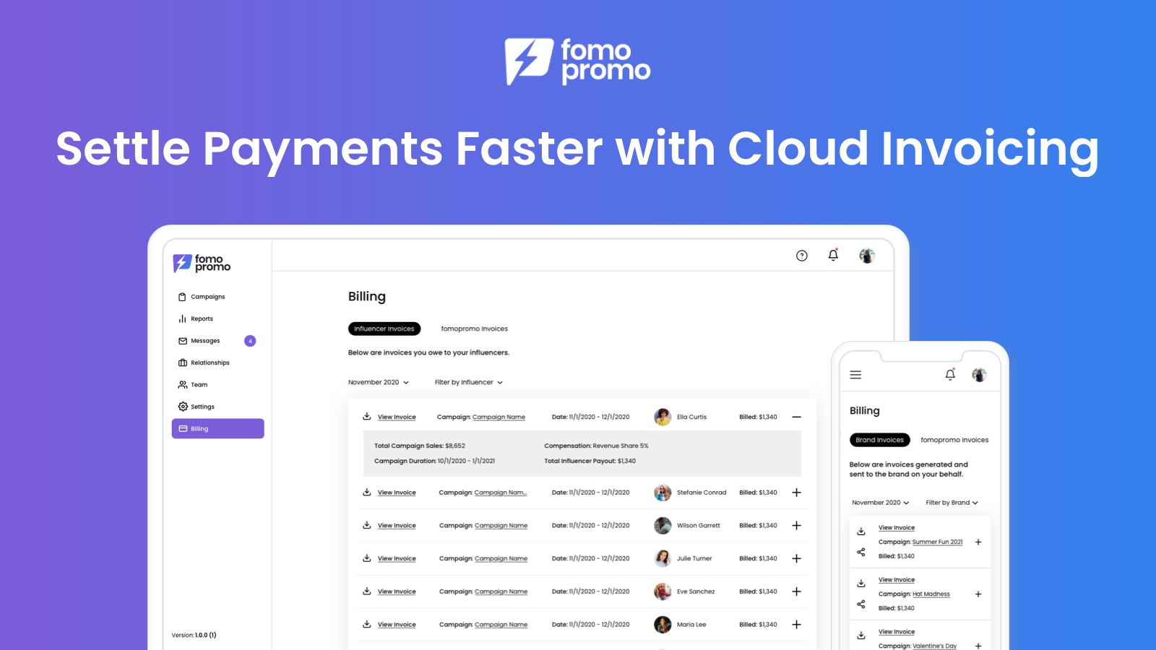Image resolution: width=1156 pixels, height=650 pixels.
Task: Click the fomo promo sidebar logo
Action: (x=202, y=263)
